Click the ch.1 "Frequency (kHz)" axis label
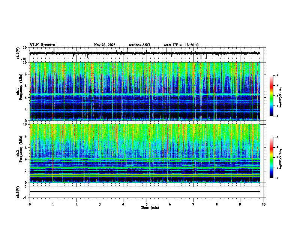Screen dimensions: 297x229 pyautogui.click(x=21, y=87)
